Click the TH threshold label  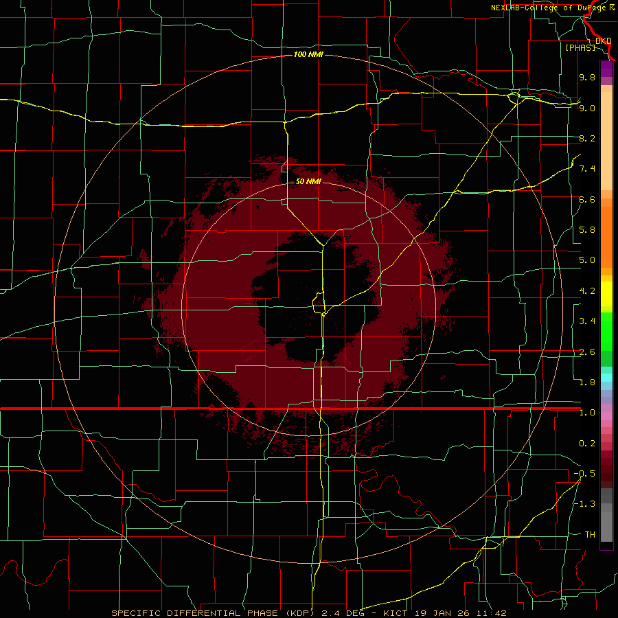[590, 535]
